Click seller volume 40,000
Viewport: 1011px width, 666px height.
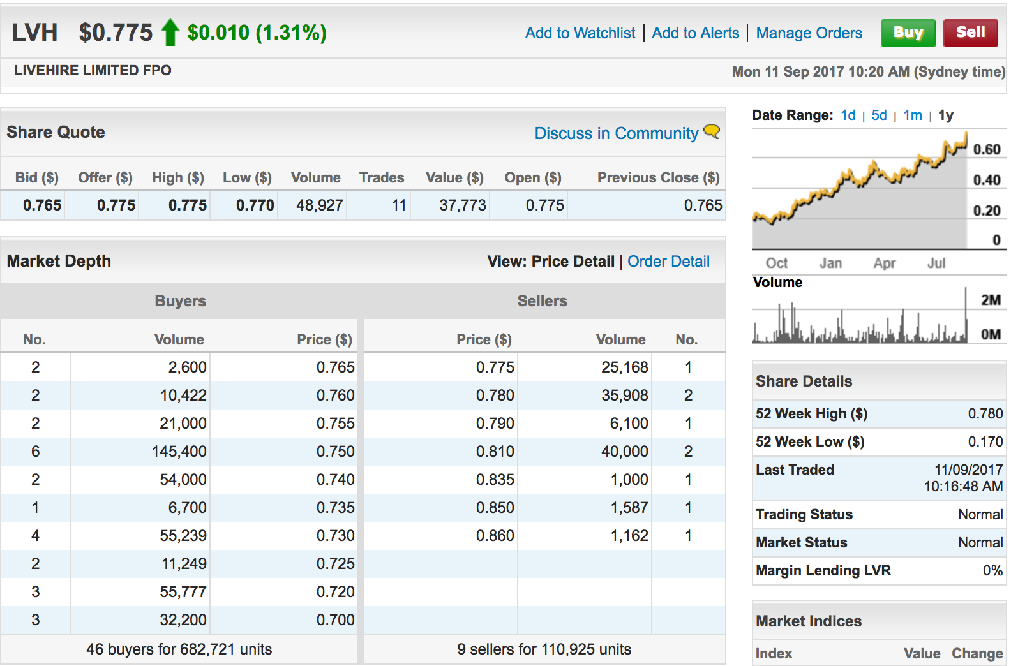click(624, 452)
